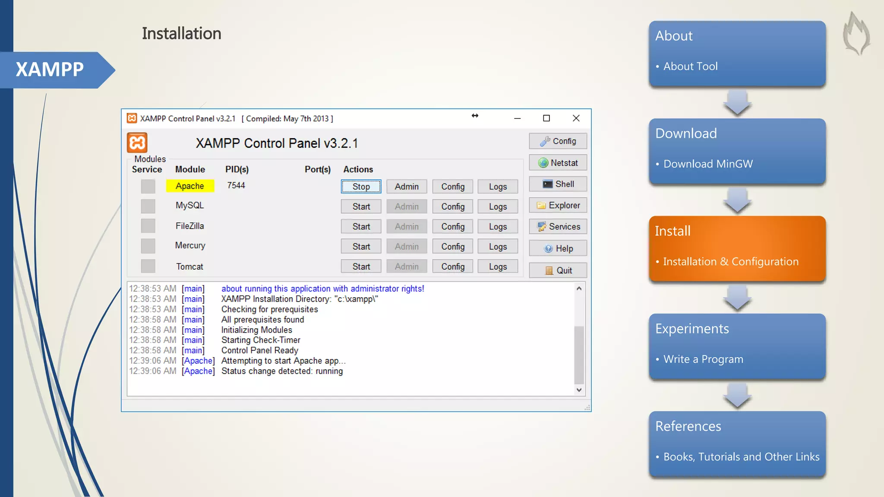Toggle Tomcat service checkbox

click(148, 266)
